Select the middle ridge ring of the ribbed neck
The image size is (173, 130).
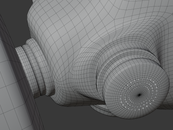35,70
